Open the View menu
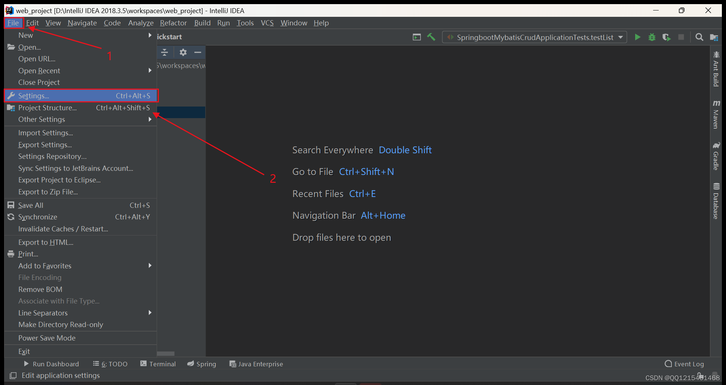Viewport: 726px width, 385px height. point(53,23)
